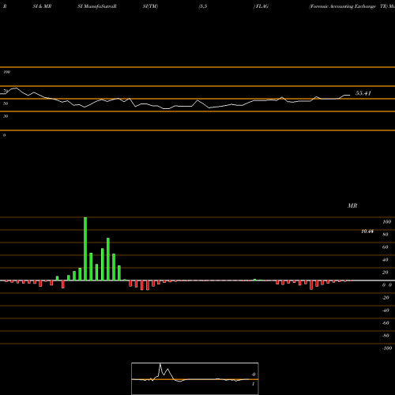Image resolution: width=395 pixels, height=395 pixels.
Task: Click the 10.48 momentum value label
Action: point(367,231)
